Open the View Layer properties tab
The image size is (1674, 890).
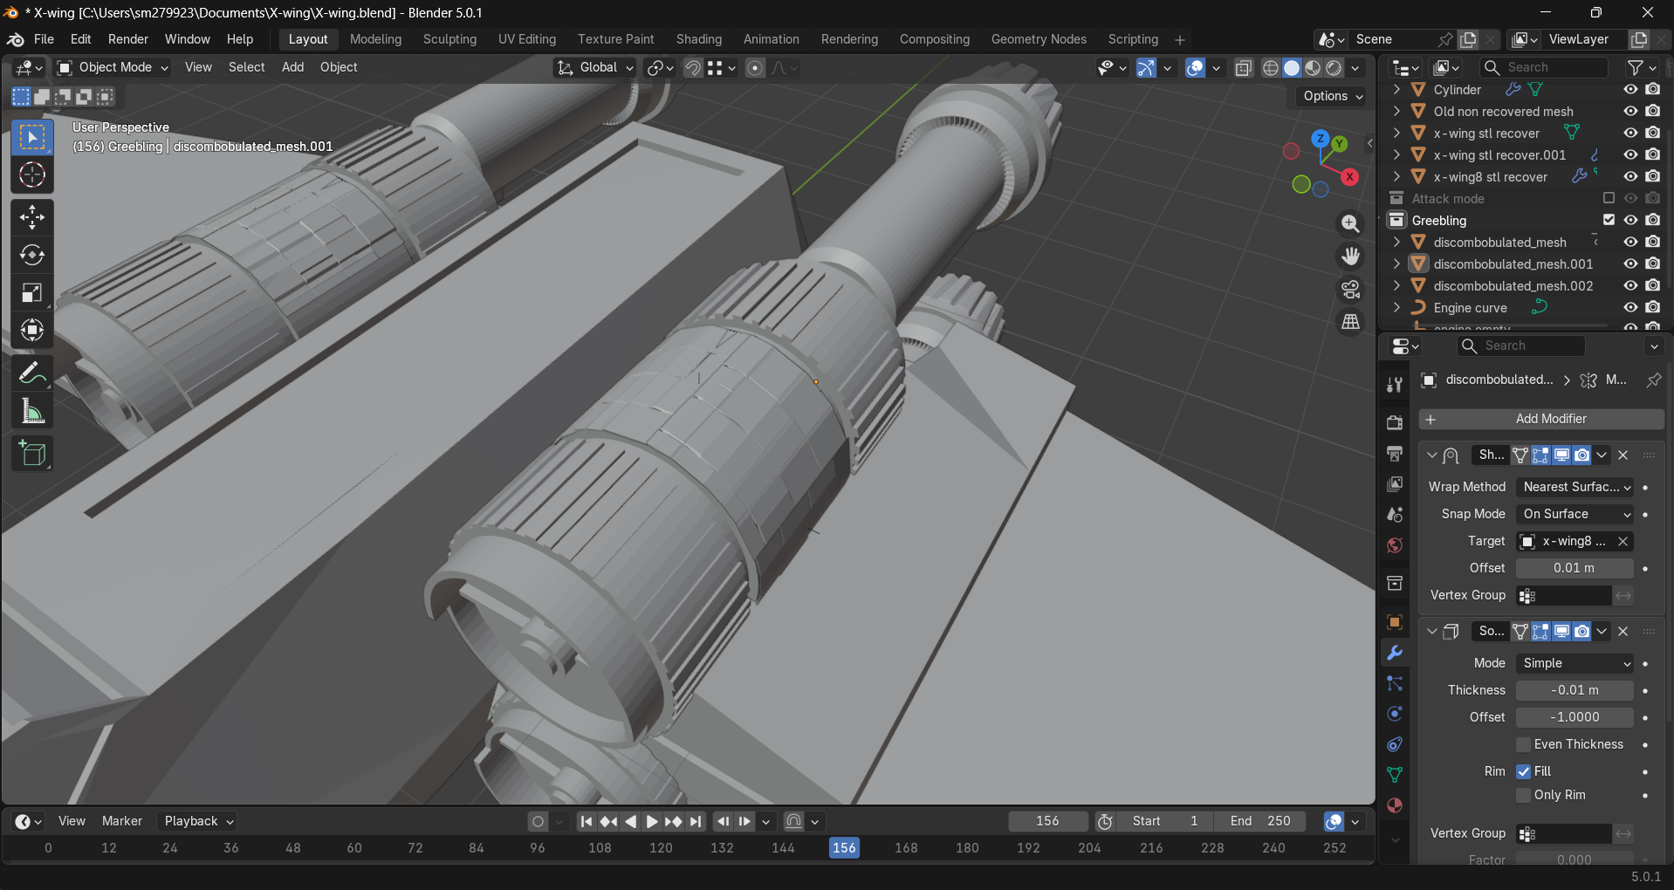coord(1395,483)
